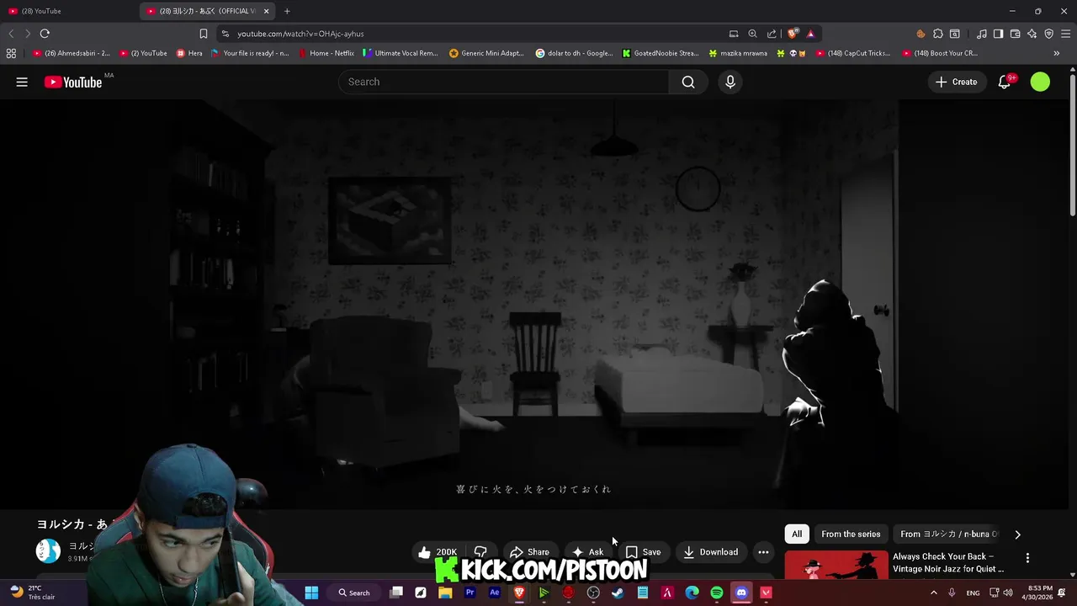This screenshot has height=606, width=1077.
Task: Click the browser address bar URL
Action: (x=300, y=34)
